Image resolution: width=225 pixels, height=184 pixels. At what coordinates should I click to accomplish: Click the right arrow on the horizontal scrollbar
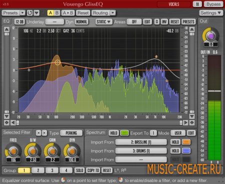tap(185, 122)
